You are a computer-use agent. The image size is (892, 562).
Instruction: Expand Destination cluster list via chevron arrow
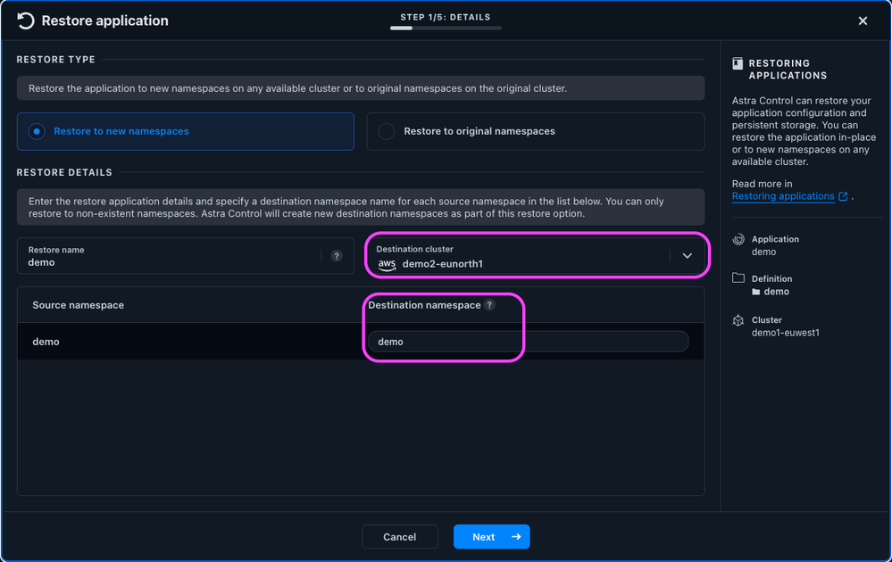(x=688, y=256)
